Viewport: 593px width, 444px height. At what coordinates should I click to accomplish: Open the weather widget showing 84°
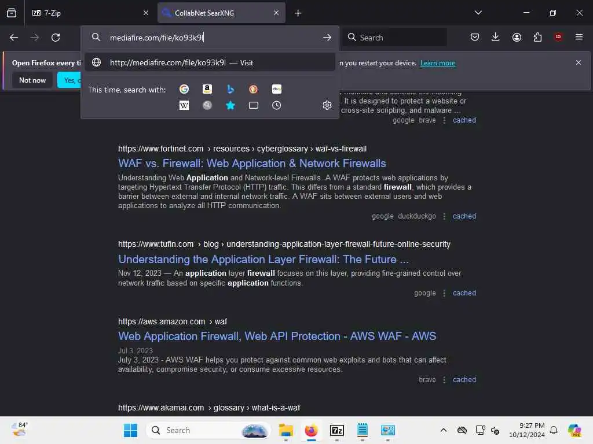[19, 430]
